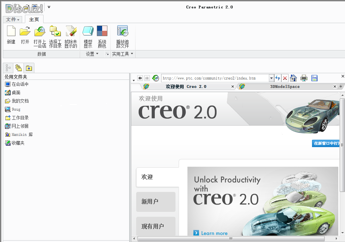345x242 pixels.
Task: Switch to folder browser navigator tab
Action: [19, 68]
